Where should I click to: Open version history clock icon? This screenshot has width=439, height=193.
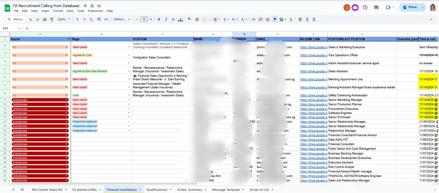tap(365, 7)
